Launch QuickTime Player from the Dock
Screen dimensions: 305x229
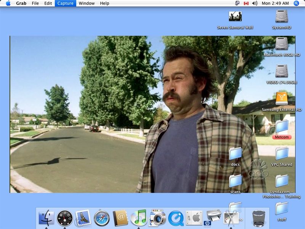176,218
